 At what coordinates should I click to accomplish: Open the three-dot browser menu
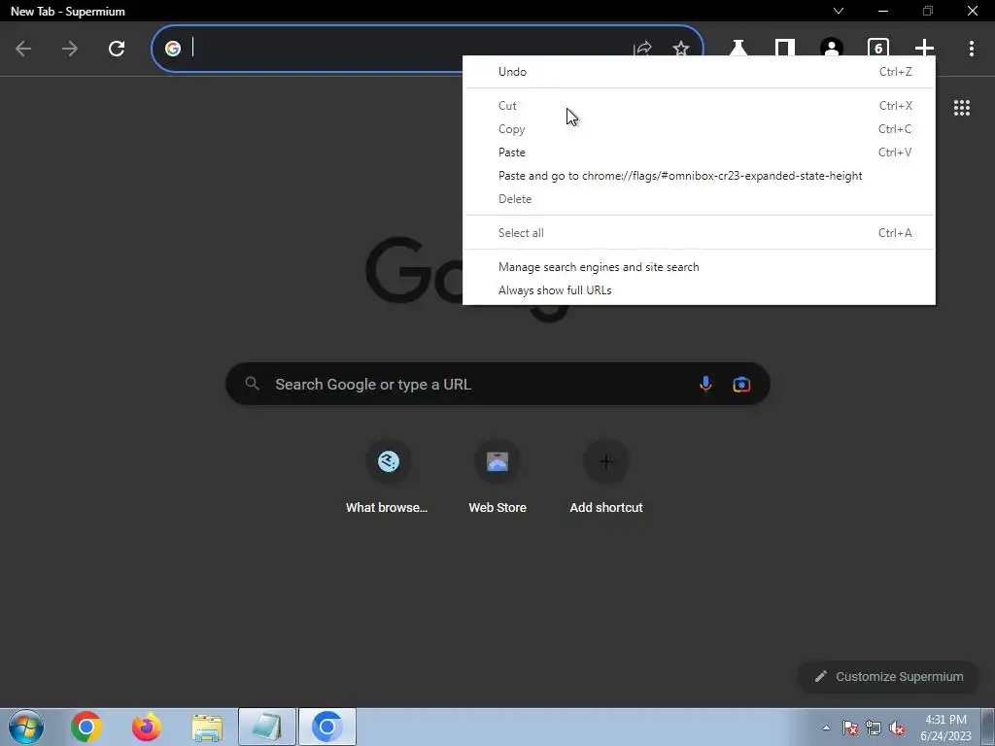click(972, 49)
